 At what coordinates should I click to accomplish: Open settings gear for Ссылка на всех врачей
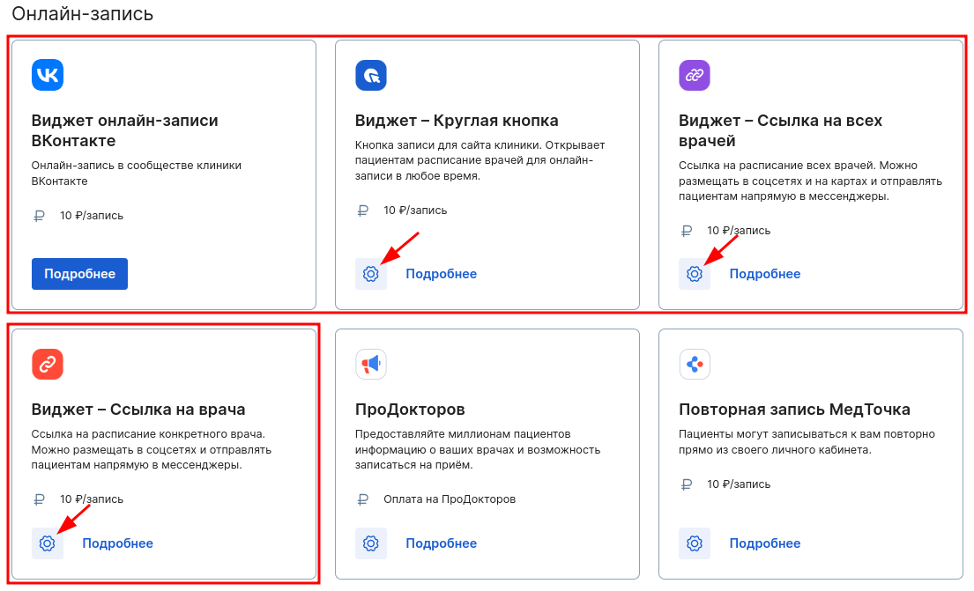(695, 274)
